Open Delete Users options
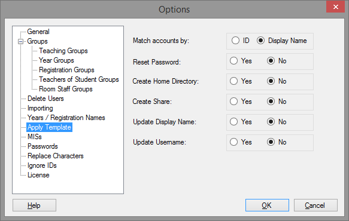The width and height of the screenshot is (349, 221). pos(45,99)
